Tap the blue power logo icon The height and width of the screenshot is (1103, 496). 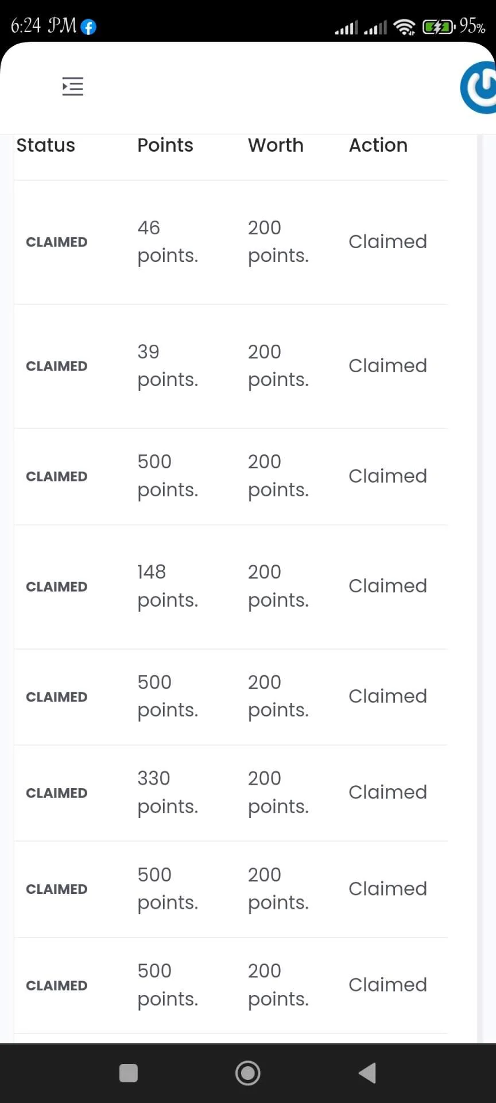click(x=478, y=88)
